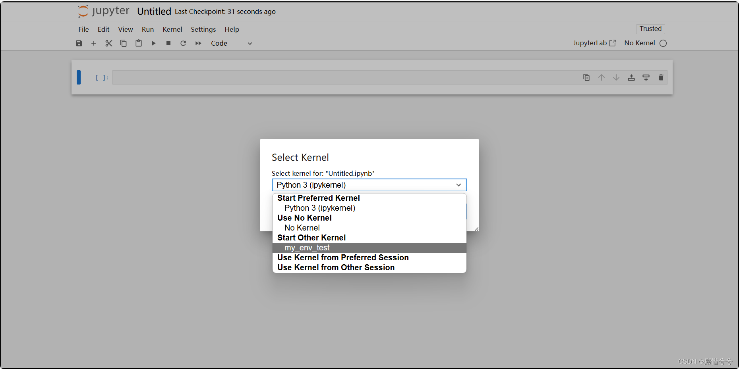Move the cell up with the arrow icon
This screenshot has width=739, height=369.
tap(602, 77)
